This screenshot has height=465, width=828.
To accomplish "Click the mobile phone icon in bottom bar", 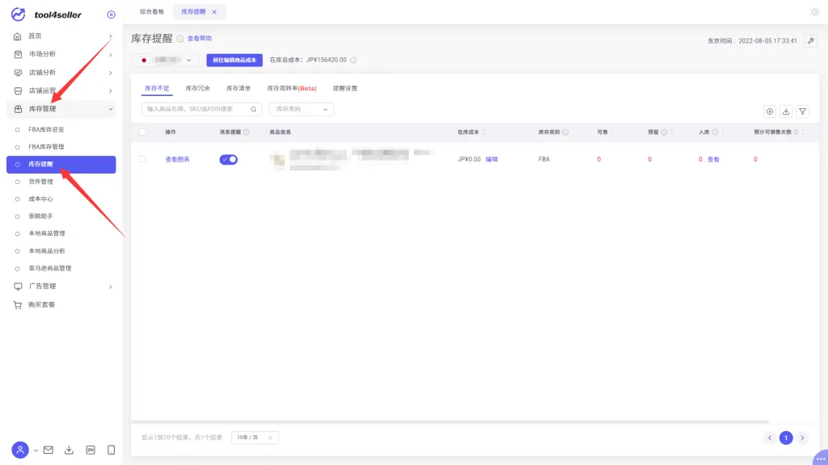I will 111,450.
